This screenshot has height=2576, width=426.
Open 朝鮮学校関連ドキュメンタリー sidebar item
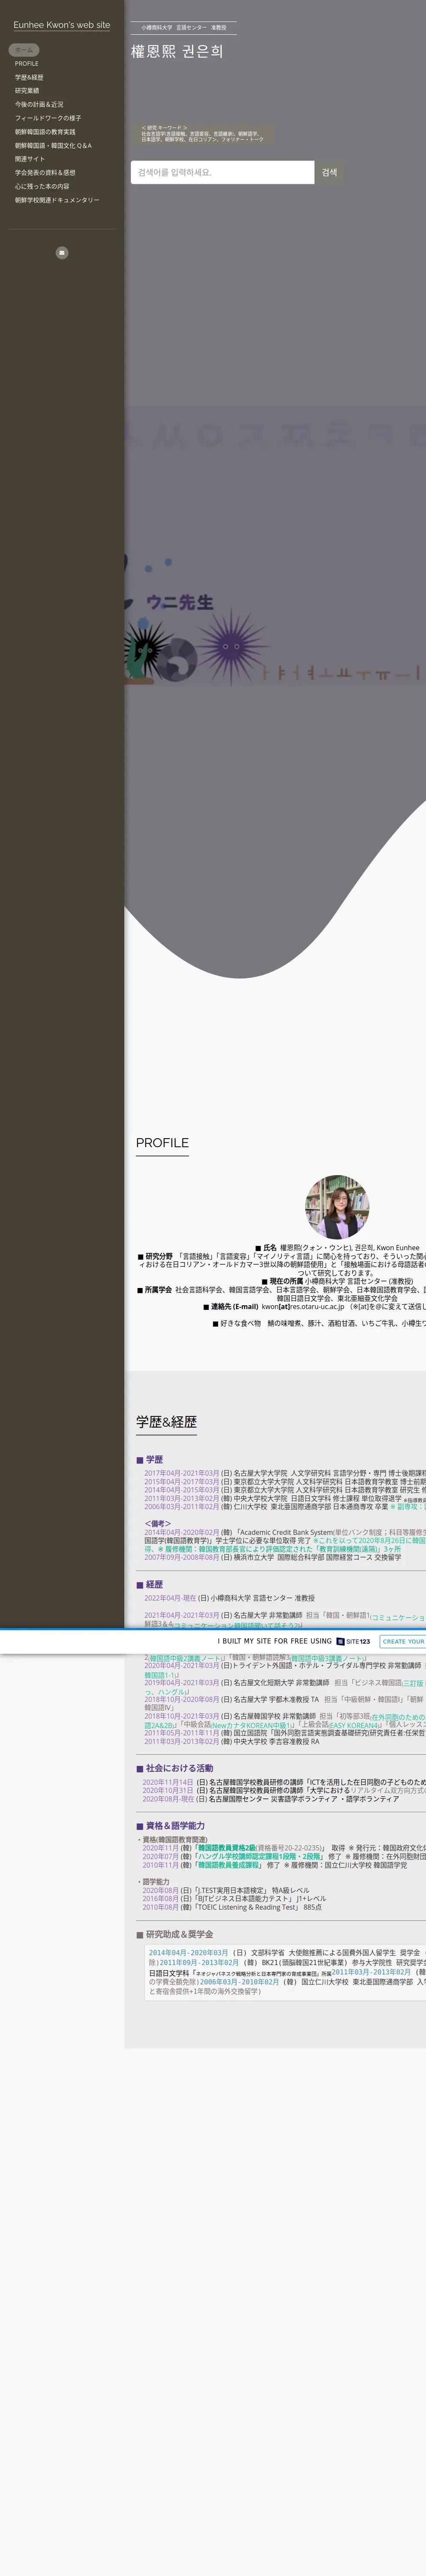click(57, 200)
